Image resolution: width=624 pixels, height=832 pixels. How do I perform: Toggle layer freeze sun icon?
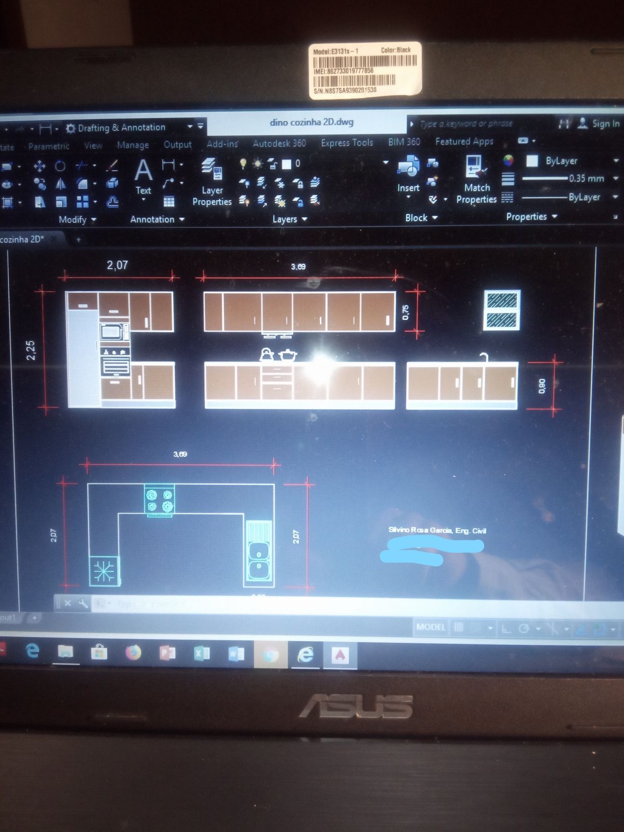click(258, 164)
